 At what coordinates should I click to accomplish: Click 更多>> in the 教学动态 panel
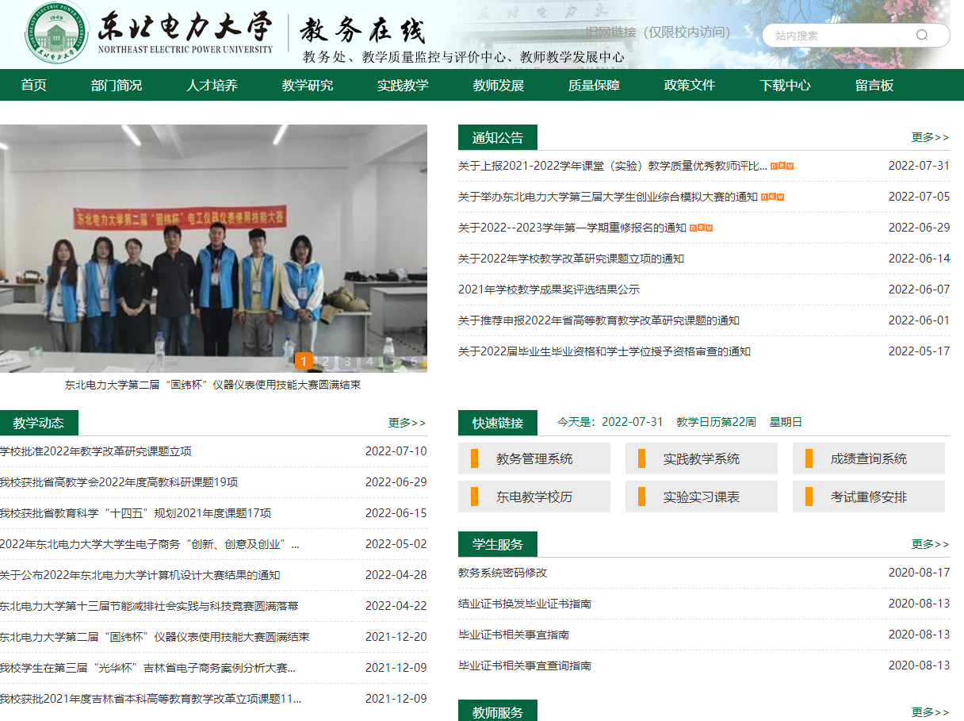pos(407,423)
